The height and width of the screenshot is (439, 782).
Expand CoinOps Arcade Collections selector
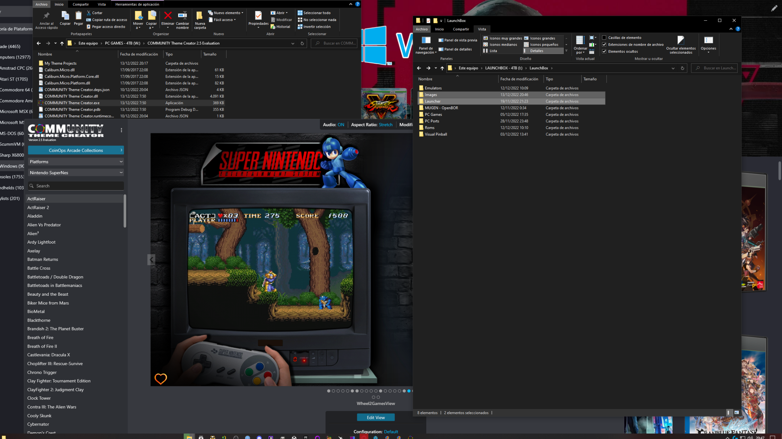(x=76, y=150)
